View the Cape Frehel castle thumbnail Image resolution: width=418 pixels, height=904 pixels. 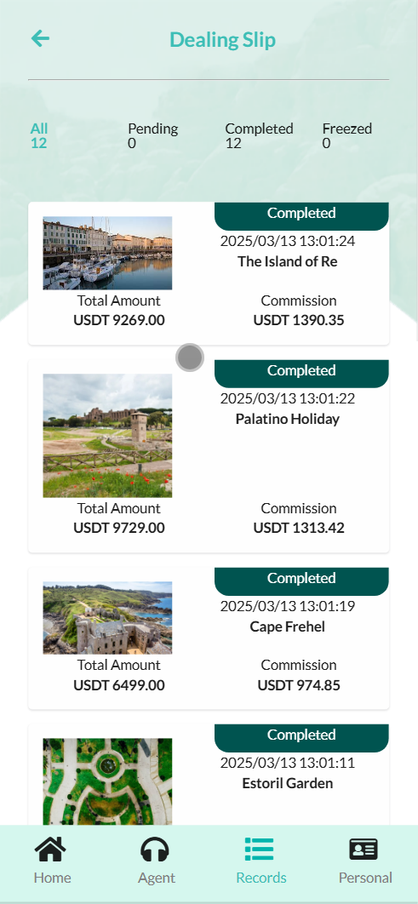(x=107, y=618)
